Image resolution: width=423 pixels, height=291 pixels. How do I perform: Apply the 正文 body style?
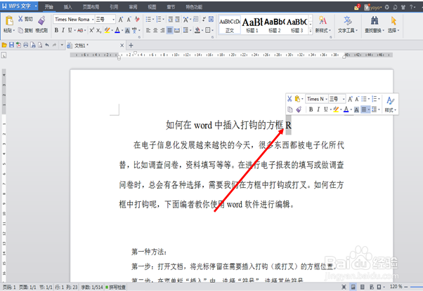tap(230, 25)
